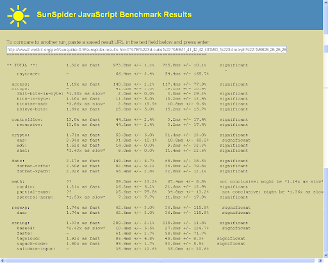The width and height of the screenshot is (328, 263).
Task: Click the 'aes:' row label
Action: coord(22,140)
